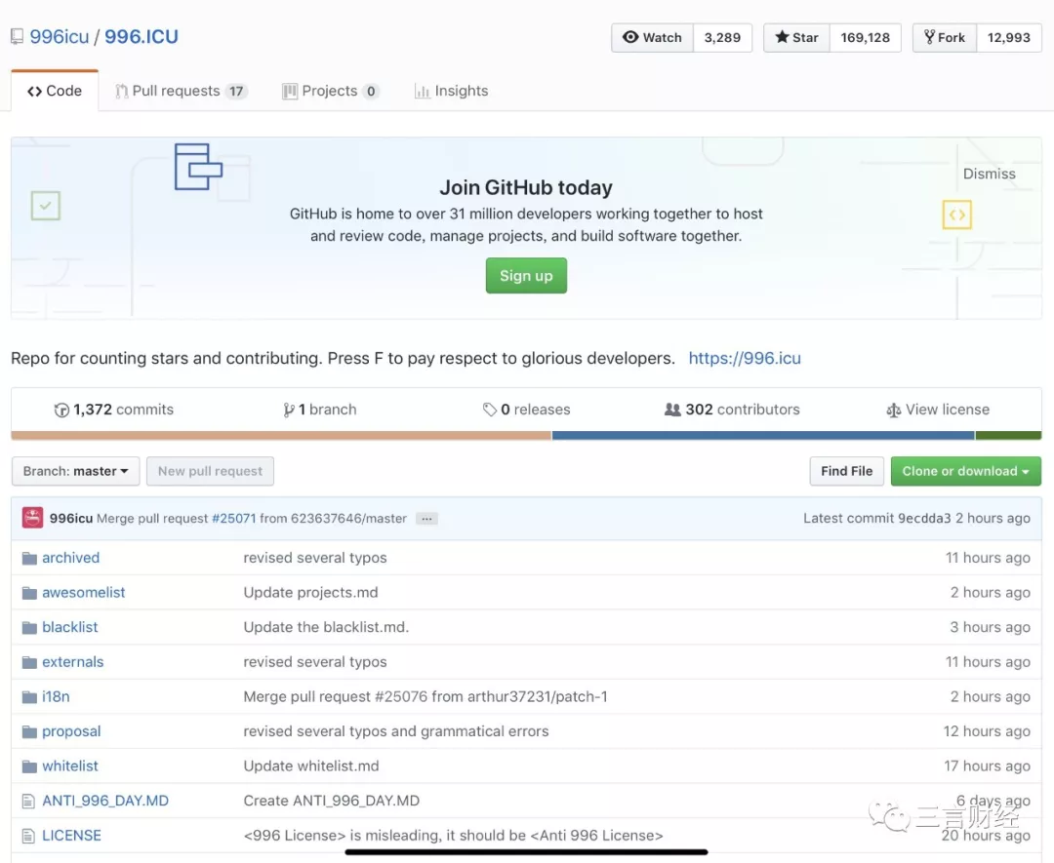Viewport: 1054px width, 863px height.
Task: Open the forks count 12,993
Action: pos(1009,38)
